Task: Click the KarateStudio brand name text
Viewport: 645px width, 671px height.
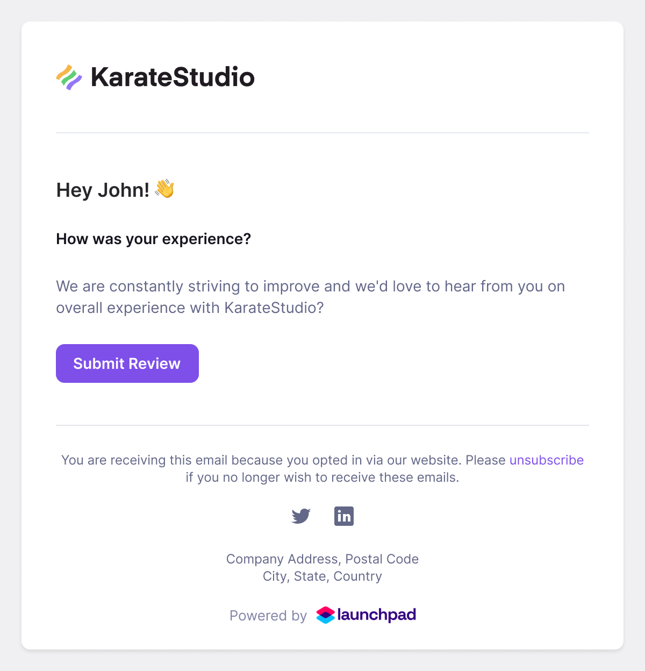Action: (x=173, y=77)
